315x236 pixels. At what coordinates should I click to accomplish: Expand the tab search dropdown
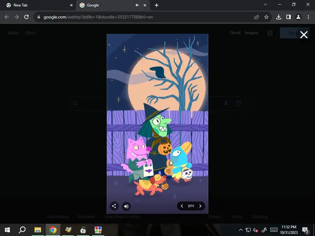point(265,4)
